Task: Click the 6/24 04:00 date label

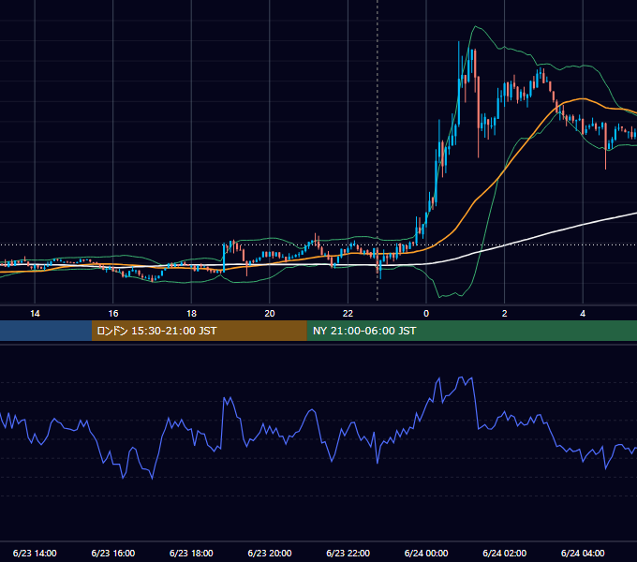Action: 583,553
